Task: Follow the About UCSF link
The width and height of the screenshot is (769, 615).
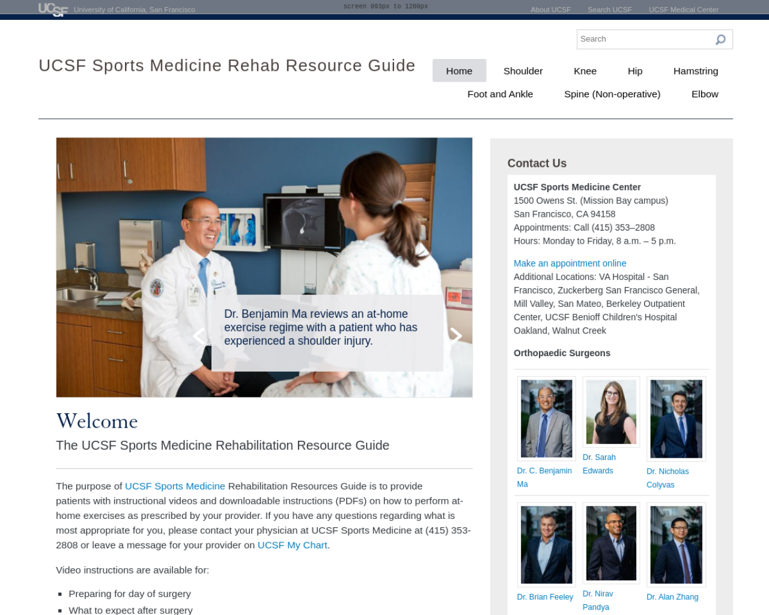Action: (x=550, y=10)
